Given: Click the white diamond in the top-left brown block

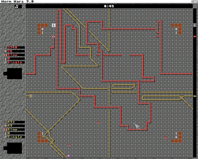Looking at the screenshot, I should (42, 29).
